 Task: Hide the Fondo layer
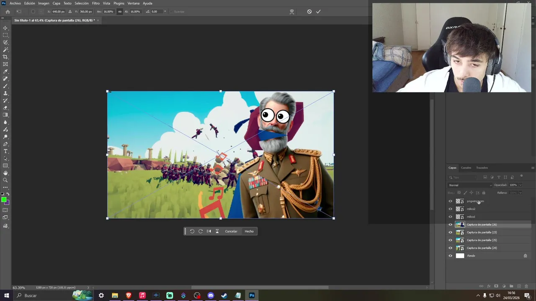coord(451,256)
